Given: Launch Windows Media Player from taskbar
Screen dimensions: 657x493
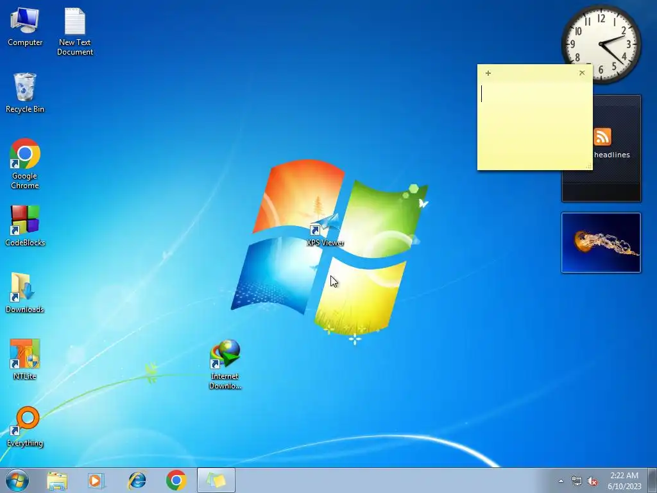Looking at the screenshot, I should pyautogui.click(x=96, y=480).
